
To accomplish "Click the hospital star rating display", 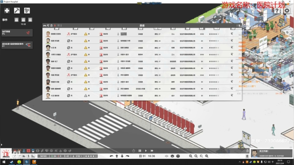I will [91, 156].
